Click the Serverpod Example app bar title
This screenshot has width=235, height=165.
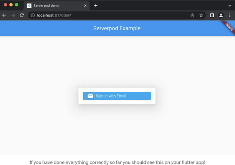click(x=117, y=28)
